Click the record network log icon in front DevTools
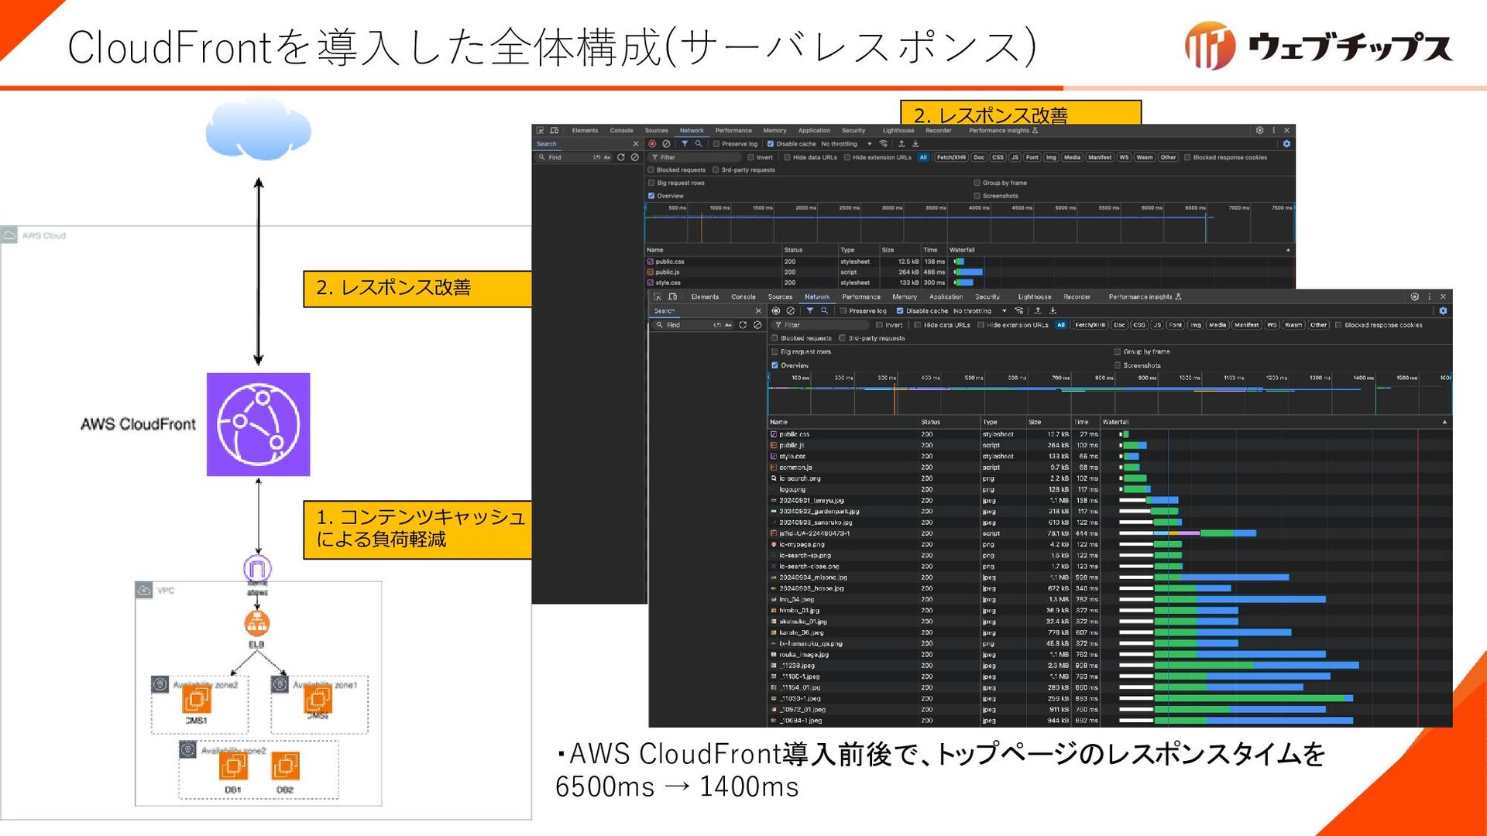 pos(776,311)
